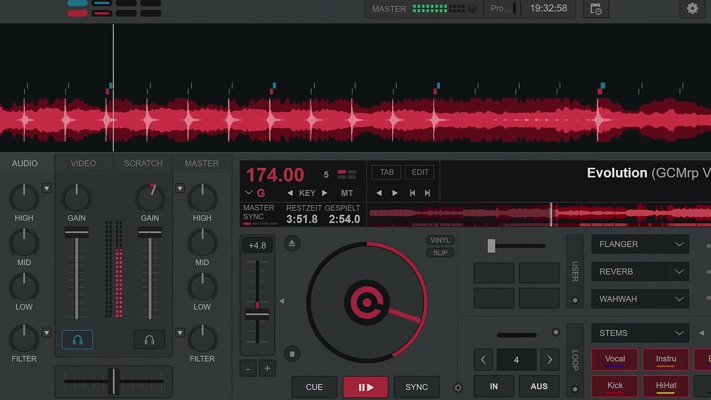Click the eject icon above the pitch fader
711x400 pixels.
pyautogui.click(x=292, y=243)
